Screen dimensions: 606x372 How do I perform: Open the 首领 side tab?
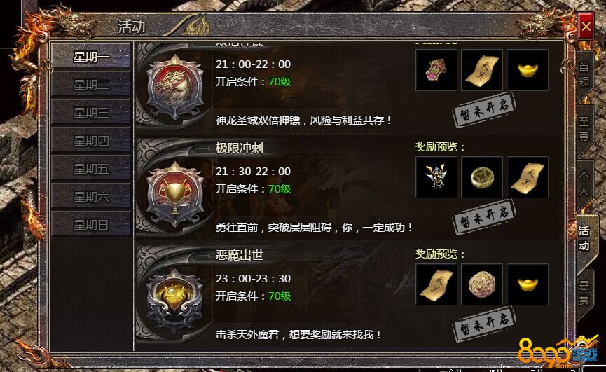tap(584, 74)
